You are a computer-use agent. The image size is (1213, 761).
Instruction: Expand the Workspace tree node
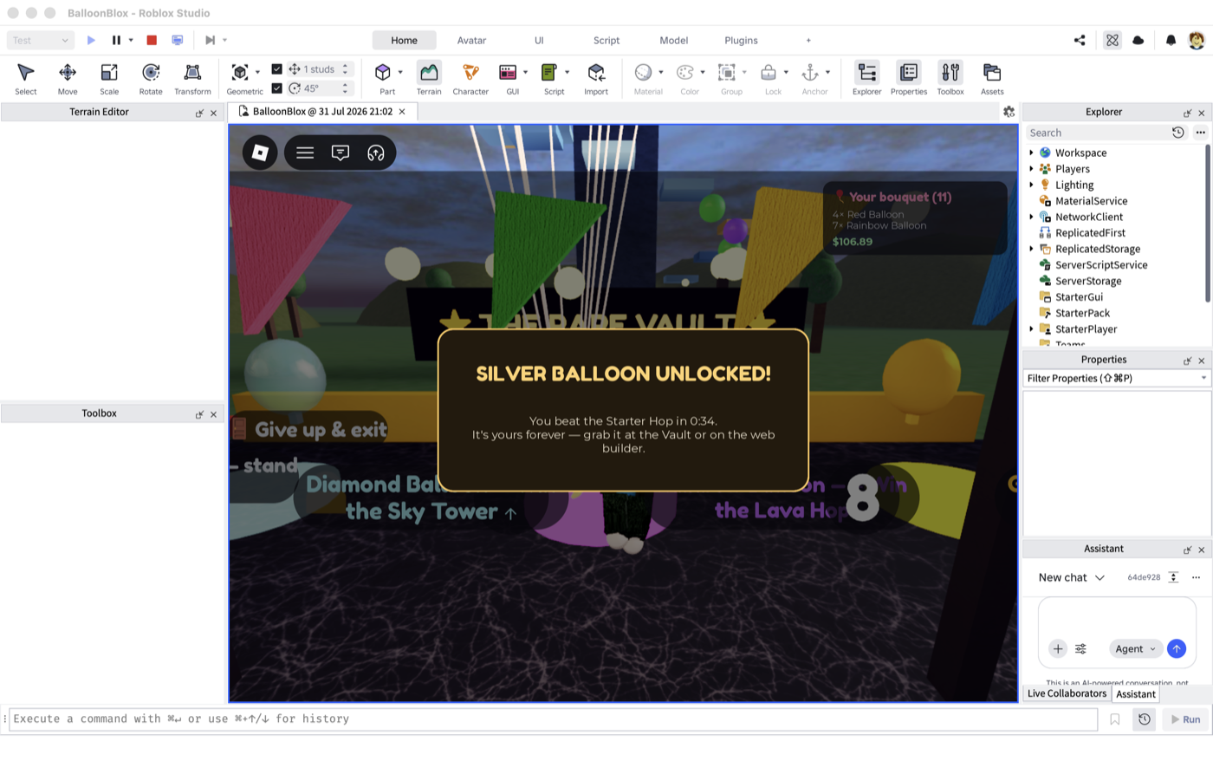tap(1031, 153)
